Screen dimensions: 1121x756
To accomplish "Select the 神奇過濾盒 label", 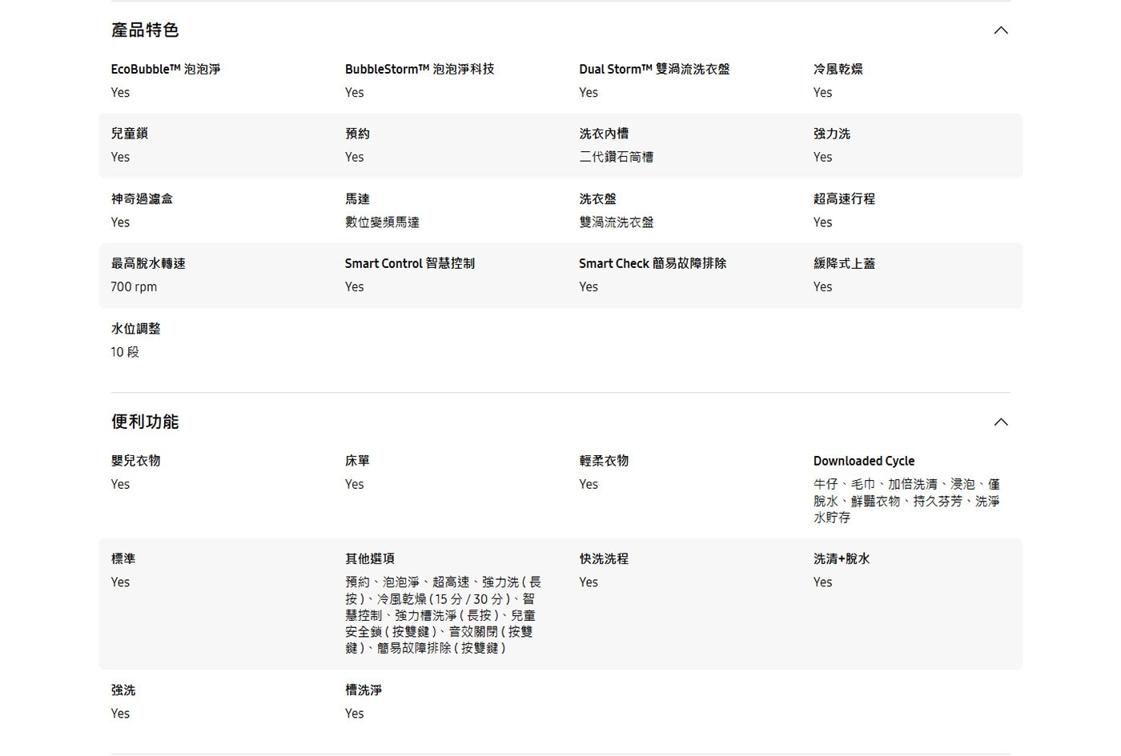I will (142, 199).
